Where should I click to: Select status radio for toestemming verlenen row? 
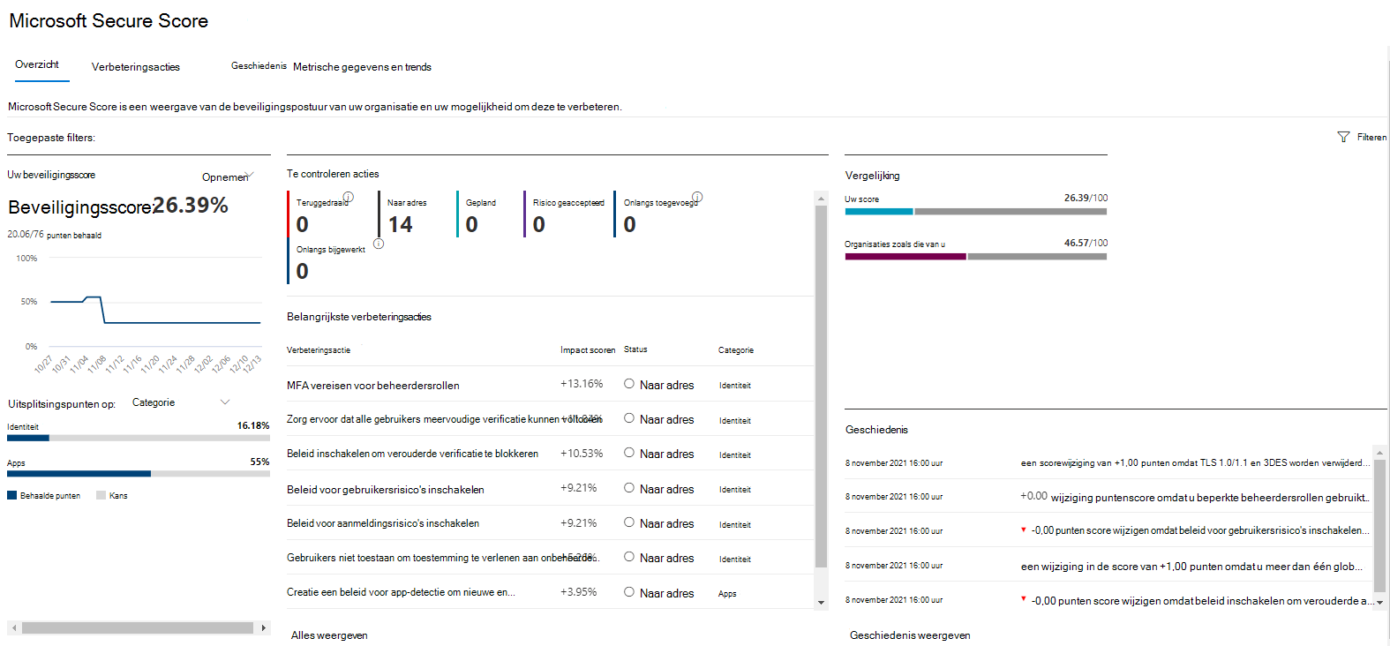tap(629, 557)
